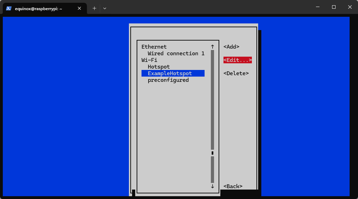Activate the highlighted Edit... button
The image size is (358, 199).
(x=237, y=60)
